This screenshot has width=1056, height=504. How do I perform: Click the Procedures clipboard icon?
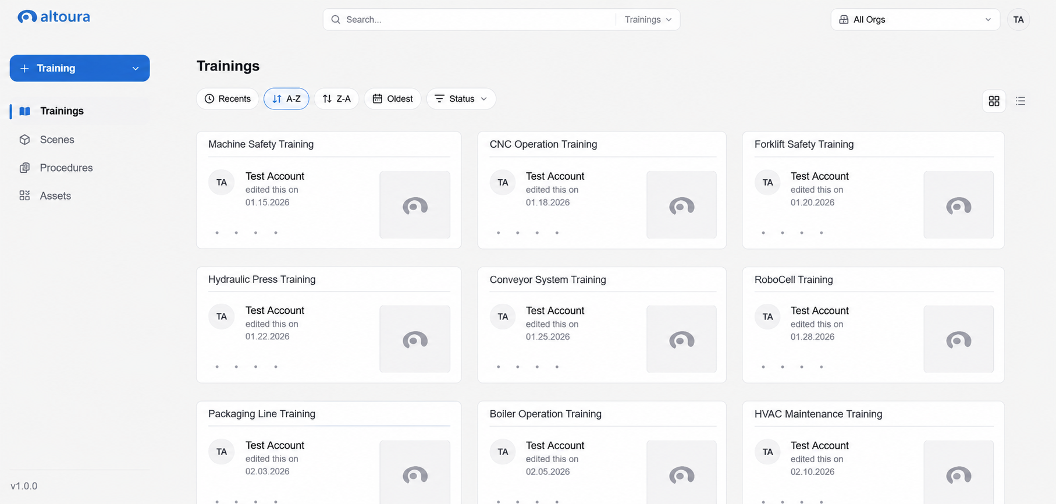(24, 168)
